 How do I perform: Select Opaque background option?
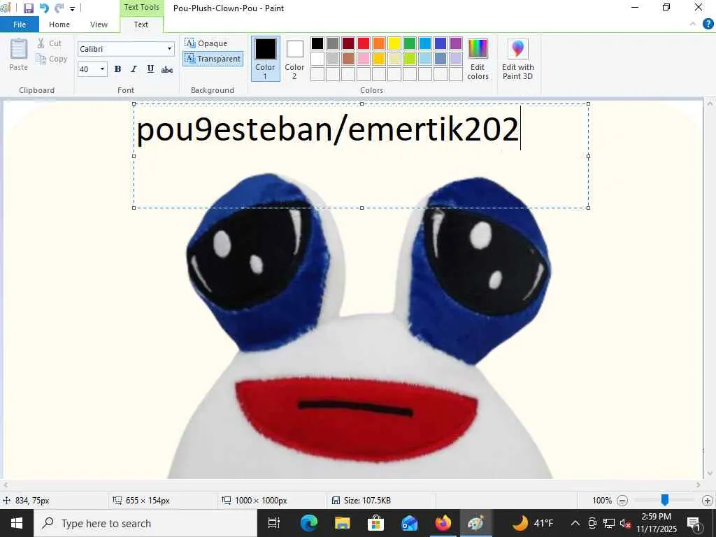click(x=206, y=43)
